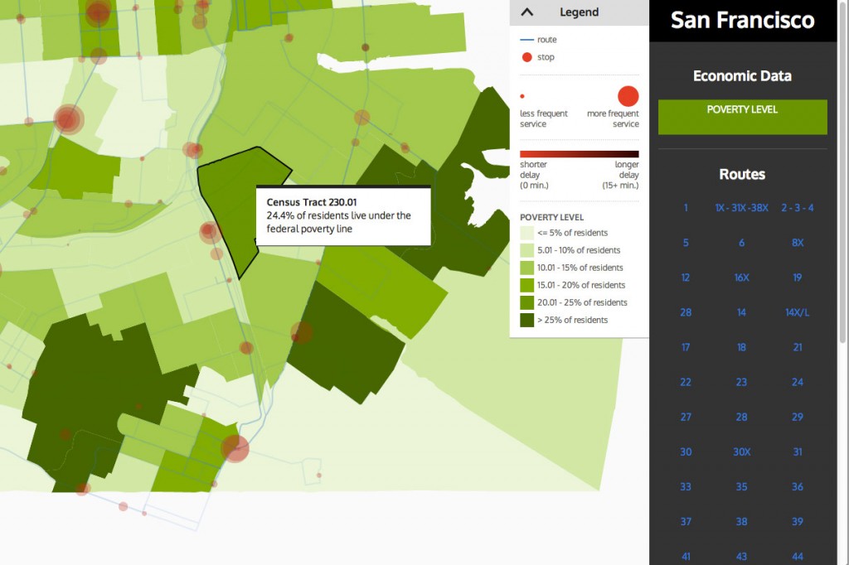Select route 1X-31X-38X

pyautogui.click(x=740, y=208)
